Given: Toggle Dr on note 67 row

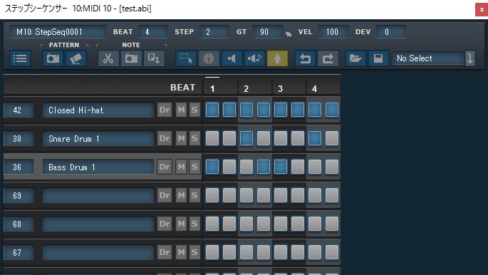Looking at the screenshot, I should click(x=165, y=252).
